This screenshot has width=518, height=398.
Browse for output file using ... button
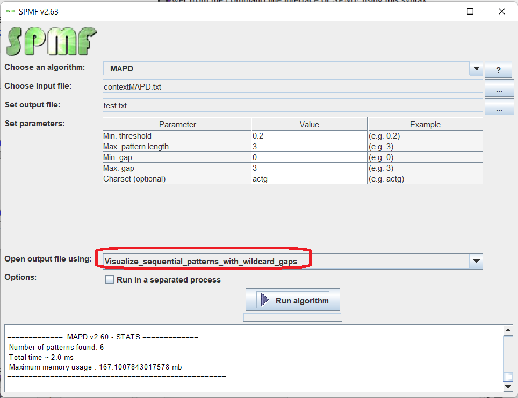pyautogui.click(x=498, y=107)
